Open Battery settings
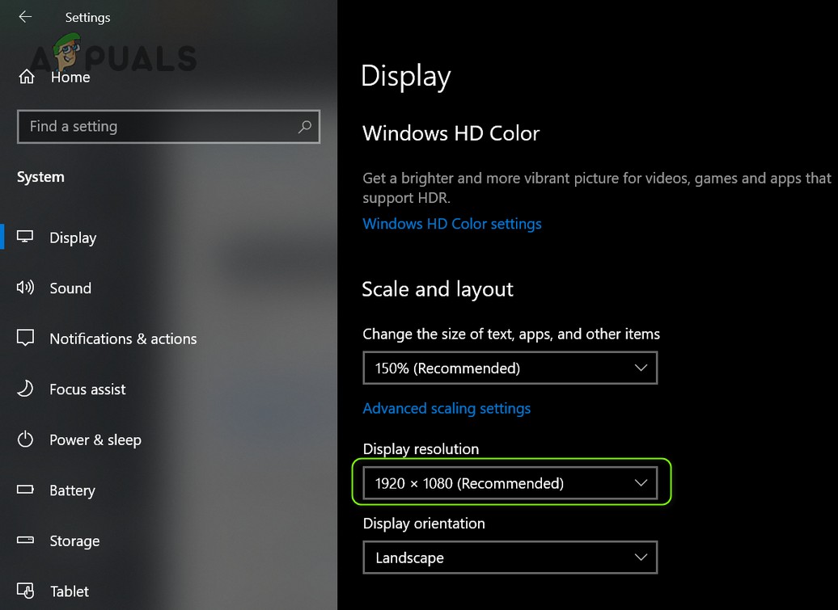 (x=72, y=490)
